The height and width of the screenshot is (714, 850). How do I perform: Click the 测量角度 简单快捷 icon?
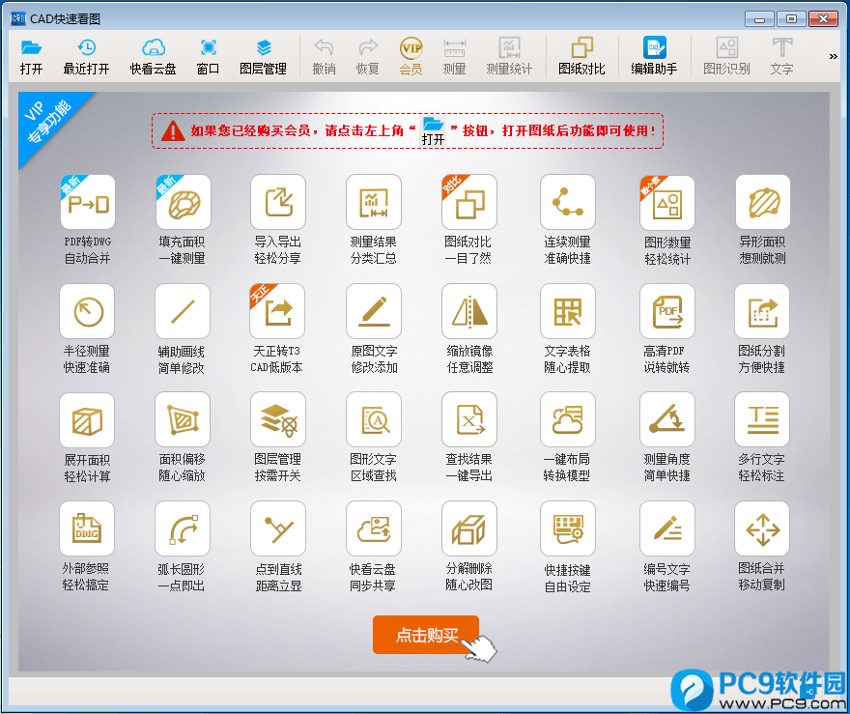[x=667, y=420]
